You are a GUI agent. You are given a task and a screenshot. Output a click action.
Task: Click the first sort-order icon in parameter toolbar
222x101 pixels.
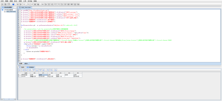click(x=48, y=70)
